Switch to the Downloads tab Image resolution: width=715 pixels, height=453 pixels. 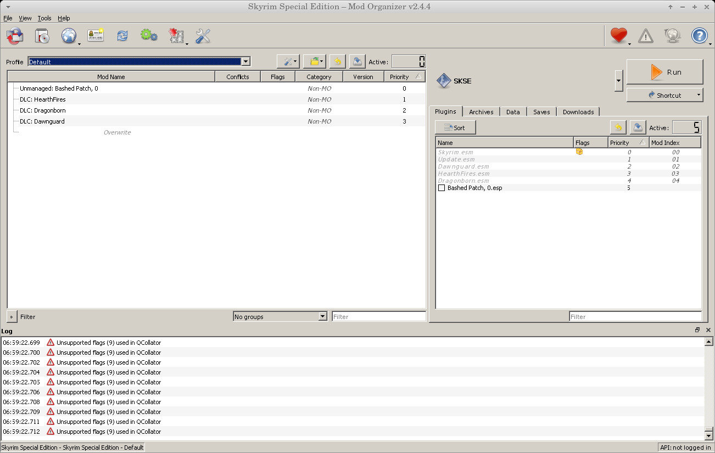click(x=578, y=112)
